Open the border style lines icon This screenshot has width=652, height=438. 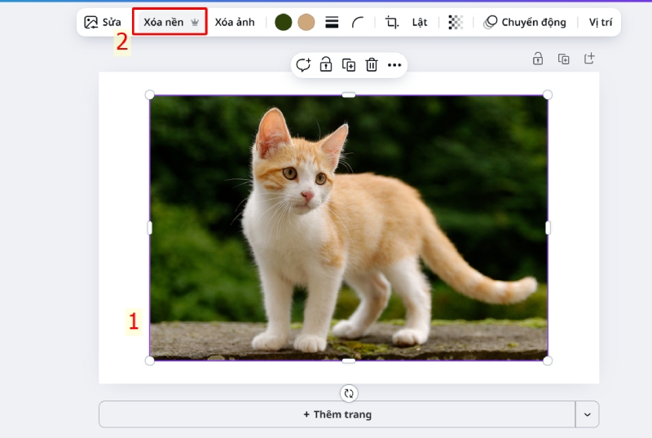point(332,23)
